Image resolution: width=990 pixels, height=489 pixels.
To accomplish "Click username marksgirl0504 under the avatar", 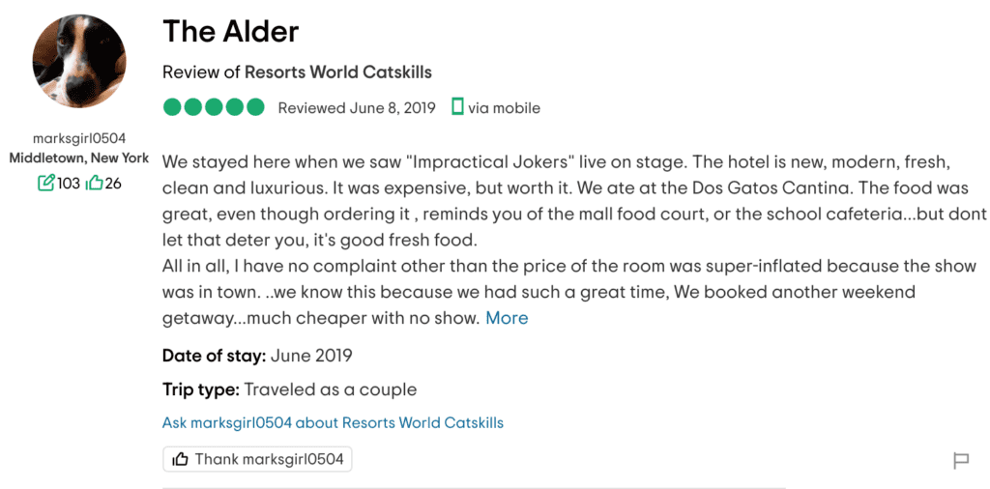I will tap(79, 139).
